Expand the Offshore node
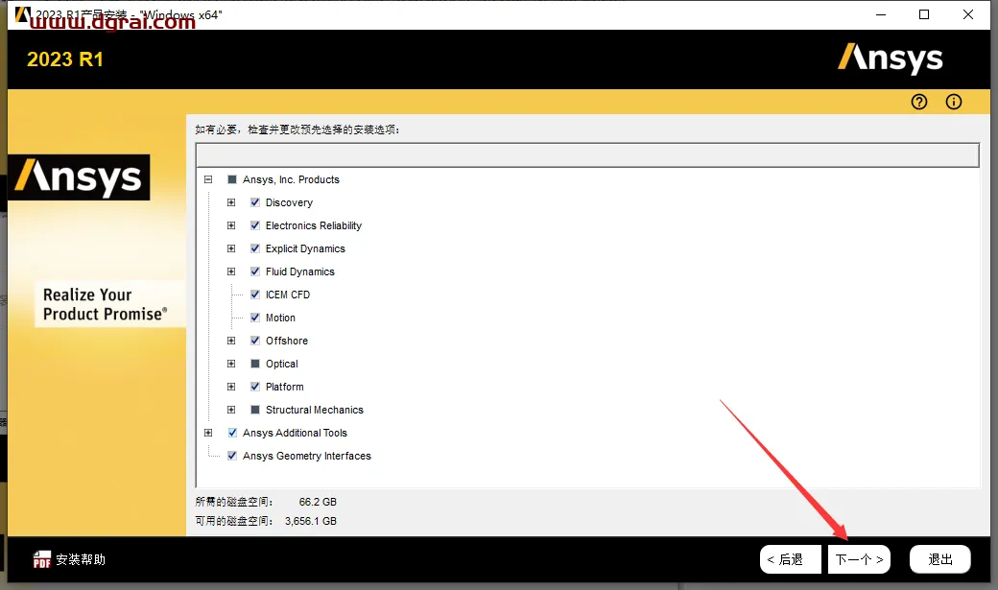998x590 pixels. click(x=231, y=341)
